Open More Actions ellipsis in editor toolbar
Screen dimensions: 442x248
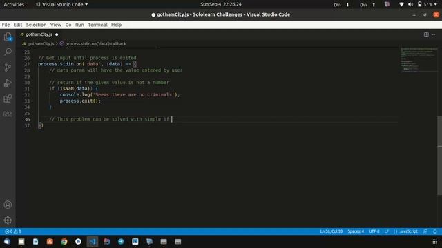click(x=434, y=34)
